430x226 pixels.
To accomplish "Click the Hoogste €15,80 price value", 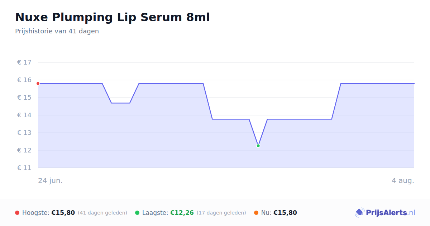I will click(63, 213).
